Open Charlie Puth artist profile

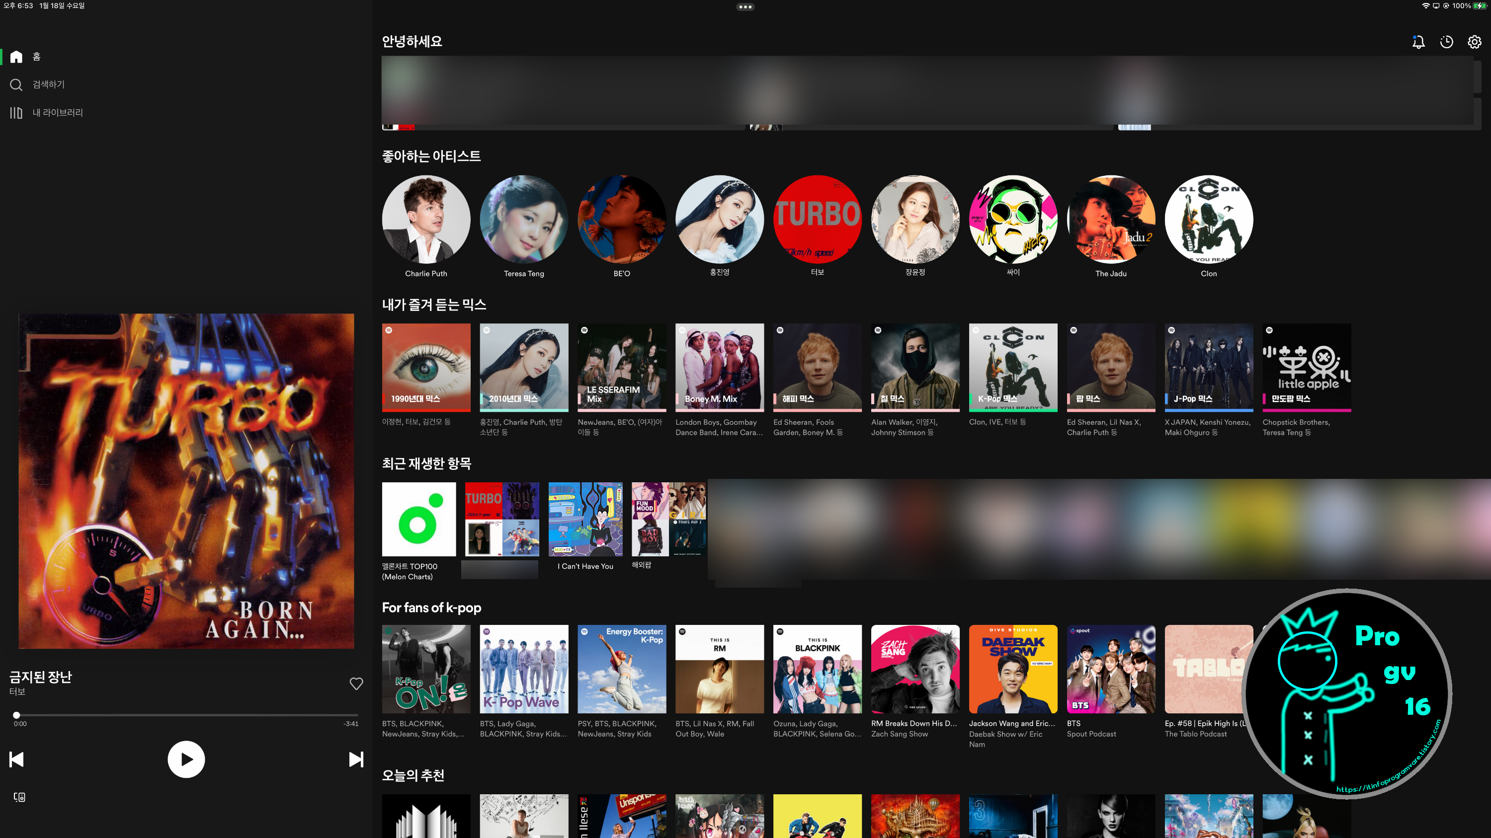pyautogui.click(x=426, y=220)
